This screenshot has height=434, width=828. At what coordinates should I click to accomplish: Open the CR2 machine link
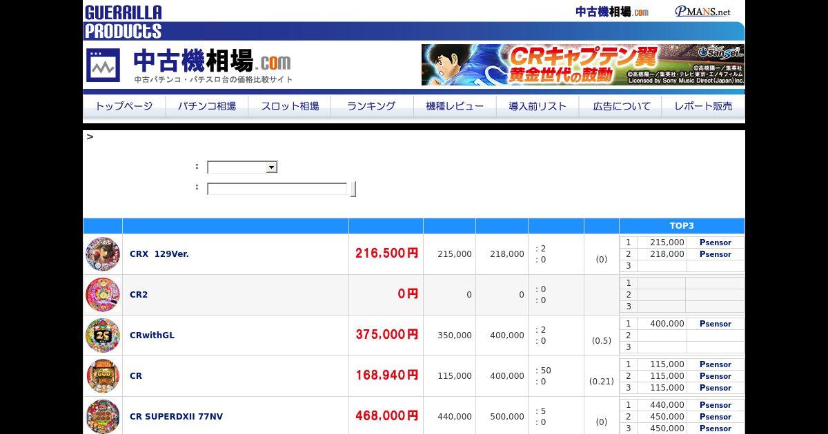[x=139, y=294]
